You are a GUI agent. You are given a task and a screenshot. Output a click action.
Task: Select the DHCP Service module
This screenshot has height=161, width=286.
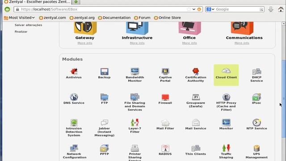(257, 75)
